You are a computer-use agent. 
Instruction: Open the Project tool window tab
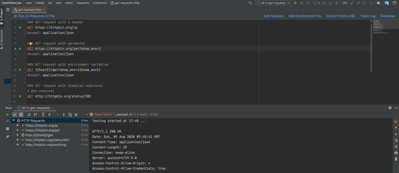(2, 17)
